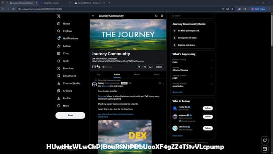
Task: Switch to the Media tab
Action: coord(137,74)
